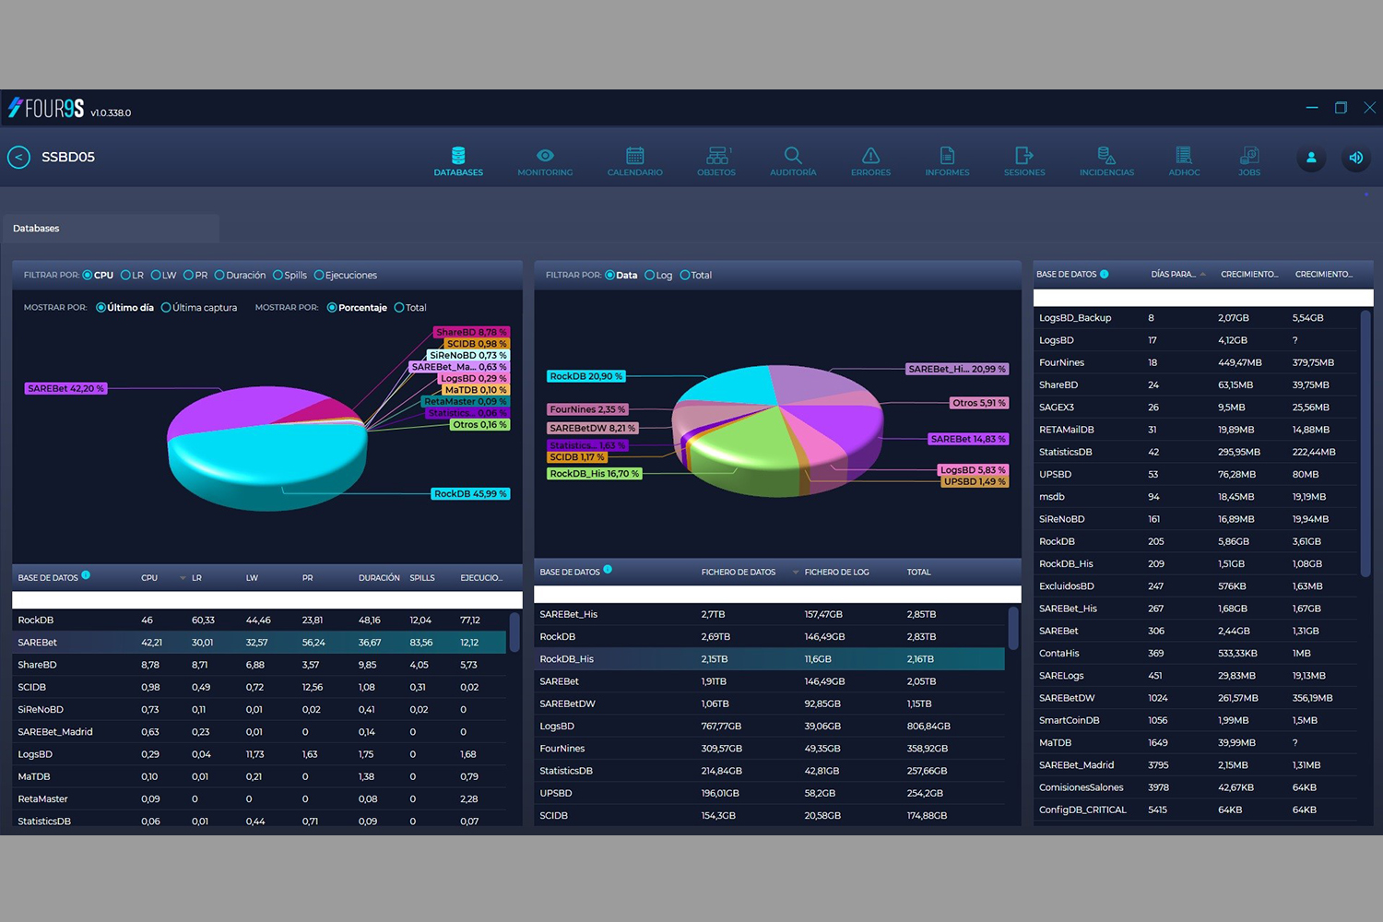Open AdHoc icon
Screen dimensions: 1383x922
pos(1184,155)
